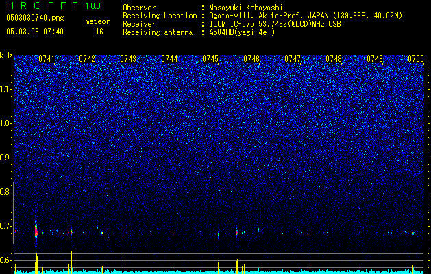Click the 1.1 frequency axis label
This screenshot has width=431, height=274.
coord(6,89)
